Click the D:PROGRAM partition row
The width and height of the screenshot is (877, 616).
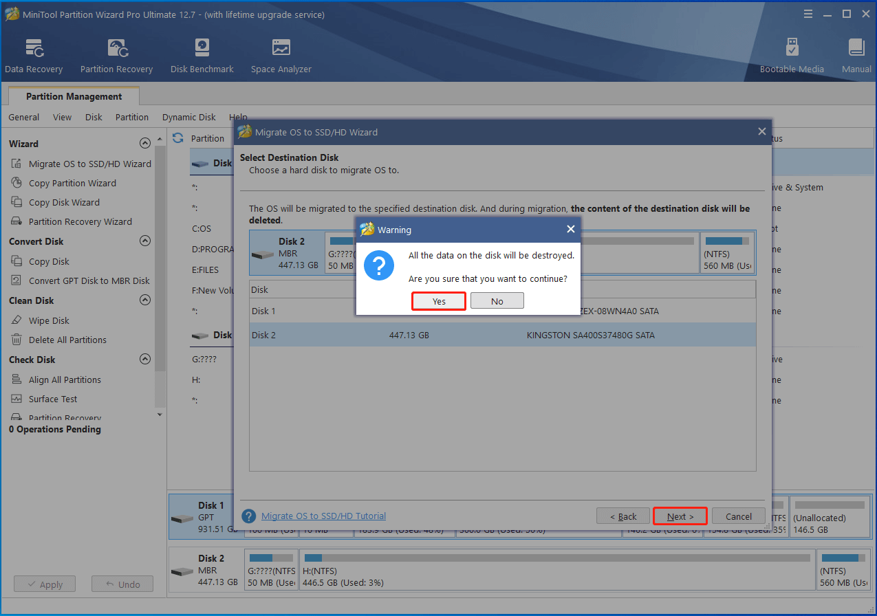point(212,249)
